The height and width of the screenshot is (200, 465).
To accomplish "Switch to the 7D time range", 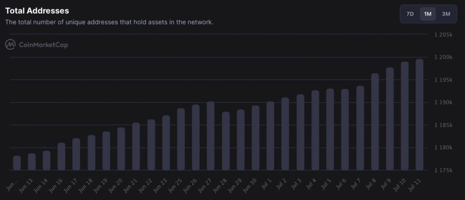I will click(x=410, y=14).
